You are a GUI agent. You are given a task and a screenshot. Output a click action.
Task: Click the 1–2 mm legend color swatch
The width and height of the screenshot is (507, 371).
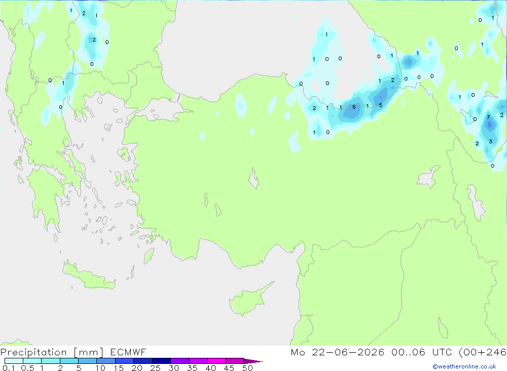pos(51,361)
